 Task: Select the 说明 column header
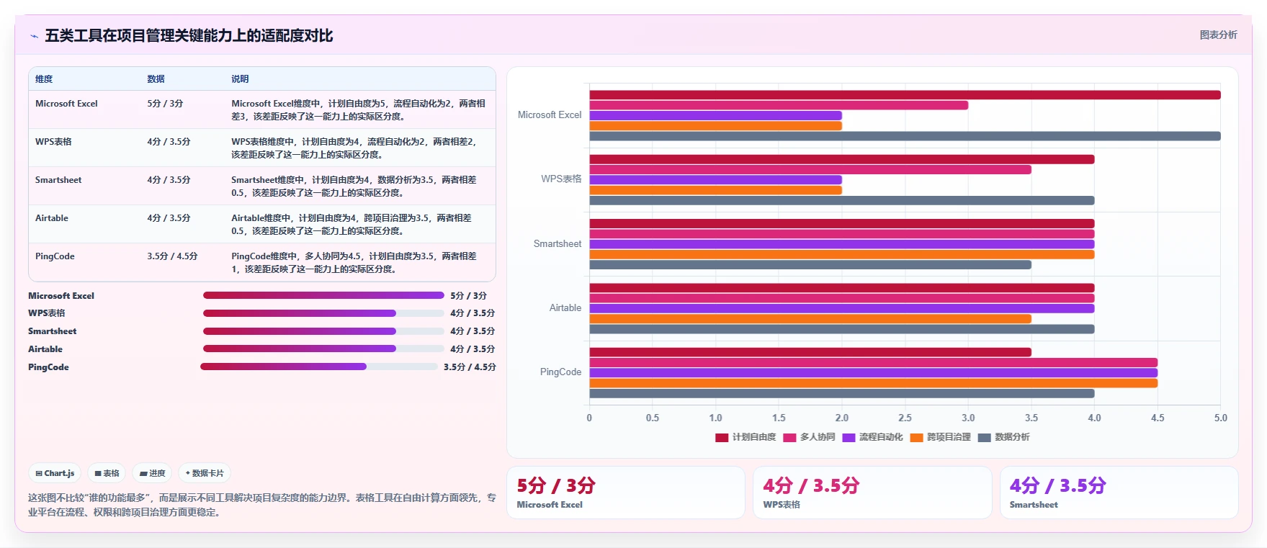pyautogui.click(x=240, y=79)
